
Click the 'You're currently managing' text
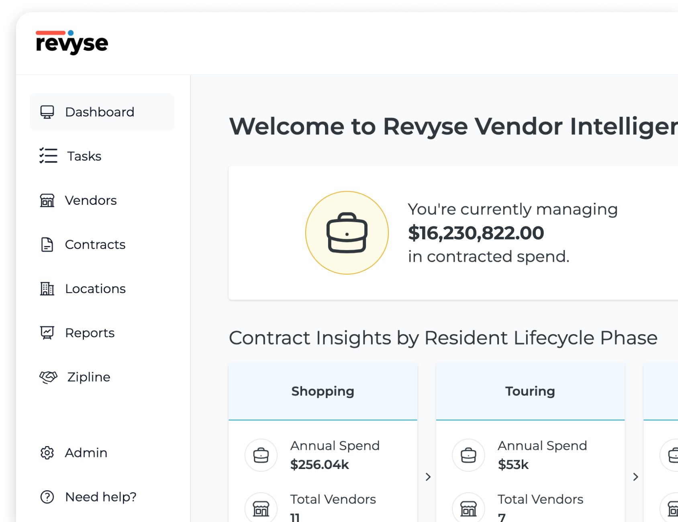click(513, 210)
